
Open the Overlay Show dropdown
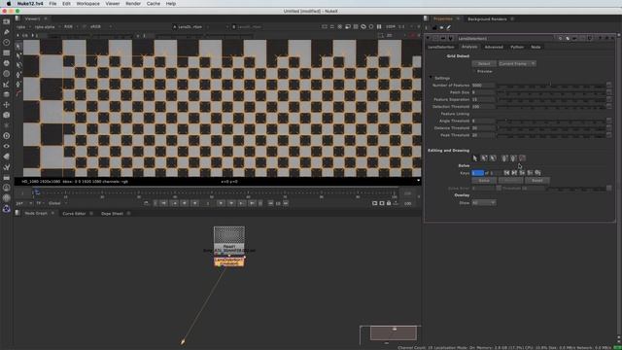484,203
